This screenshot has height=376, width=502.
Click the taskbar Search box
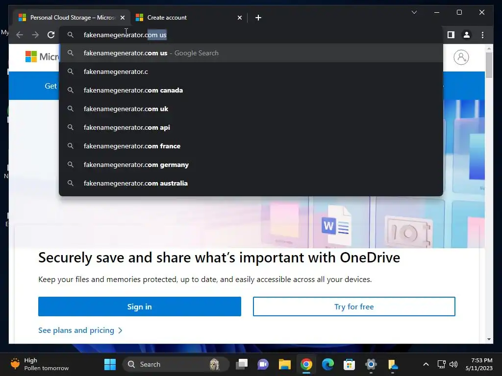(176, 364)
